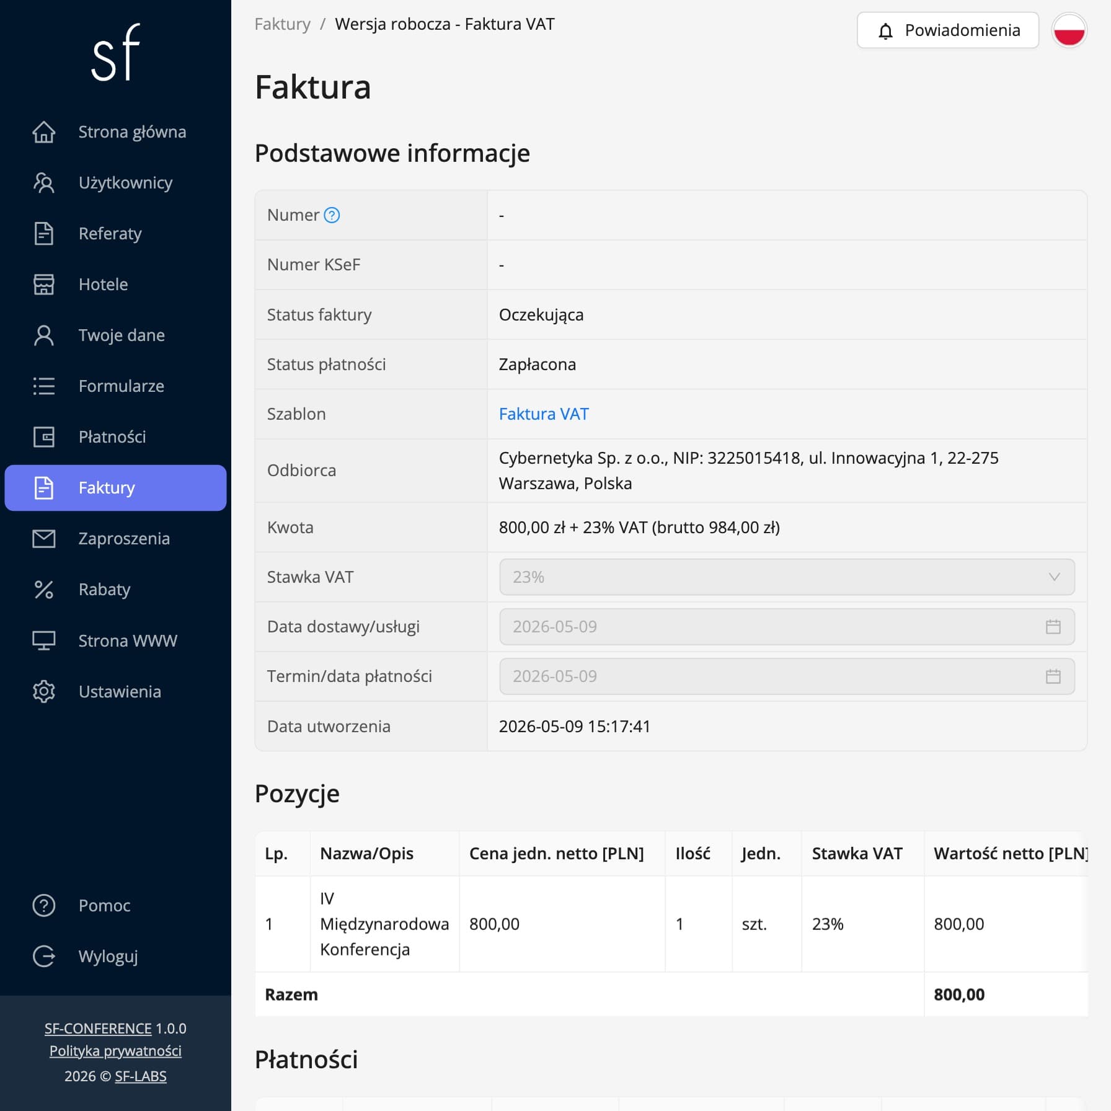Select the Rabaty menu item
This screenshot has height=1111, width=1111.
[x=115, y=590]
